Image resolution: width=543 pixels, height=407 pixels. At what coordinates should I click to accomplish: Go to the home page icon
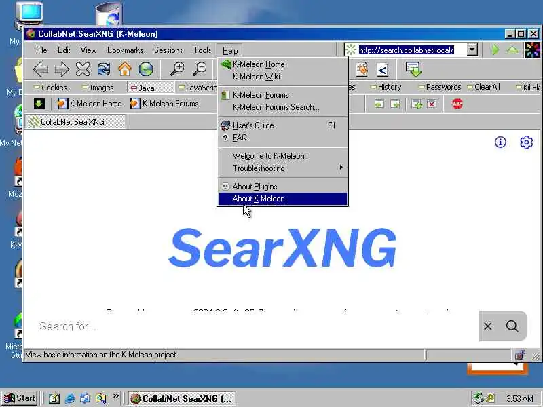click(125, 69)
